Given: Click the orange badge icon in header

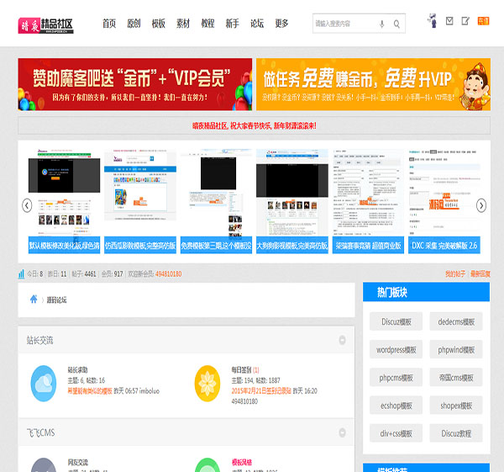Looking at the screenshot, I should [483, 21].
